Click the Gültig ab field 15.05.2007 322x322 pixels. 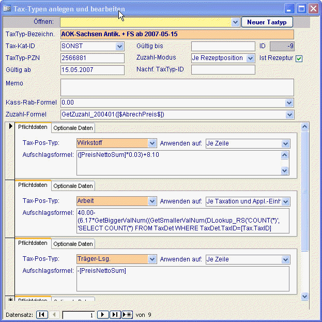pyautogui.click(x=93, y=70)
